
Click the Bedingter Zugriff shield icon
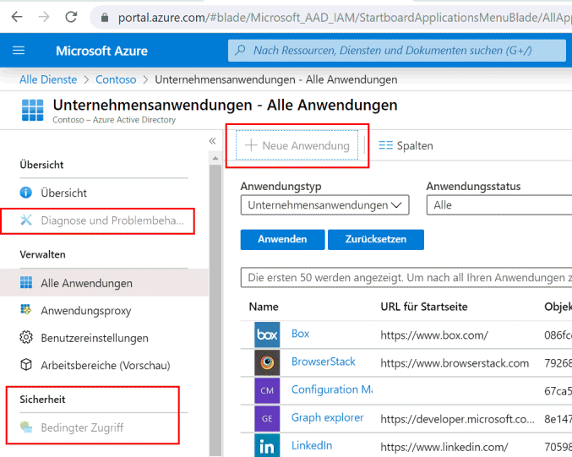26,427
